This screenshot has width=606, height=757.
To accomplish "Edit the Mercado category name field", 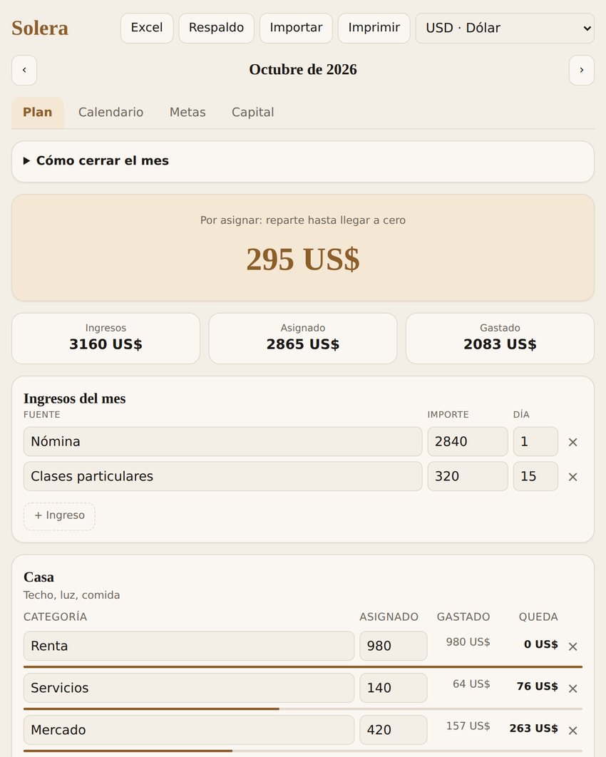I will pyautogui.click(x=189, y=730).
